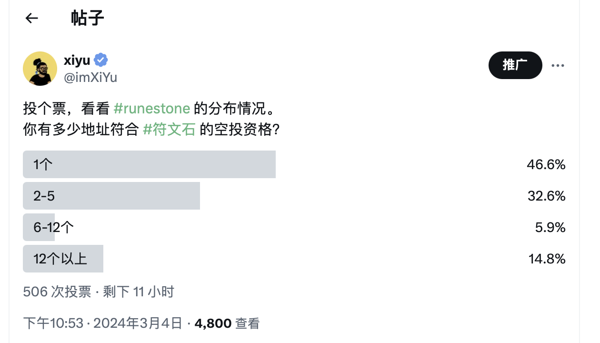Click the @imXiYu handle

click(x=90, y=77)
